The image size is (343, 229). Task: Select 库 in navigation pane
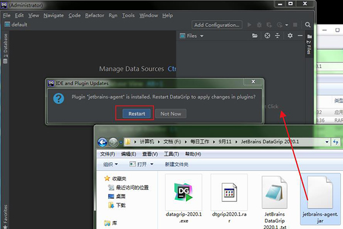coord(111,223)
